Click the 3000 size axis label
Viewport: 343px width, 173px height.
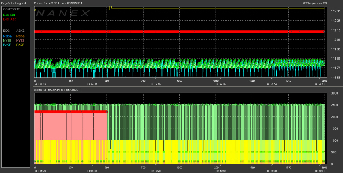(x=334, y=93)
